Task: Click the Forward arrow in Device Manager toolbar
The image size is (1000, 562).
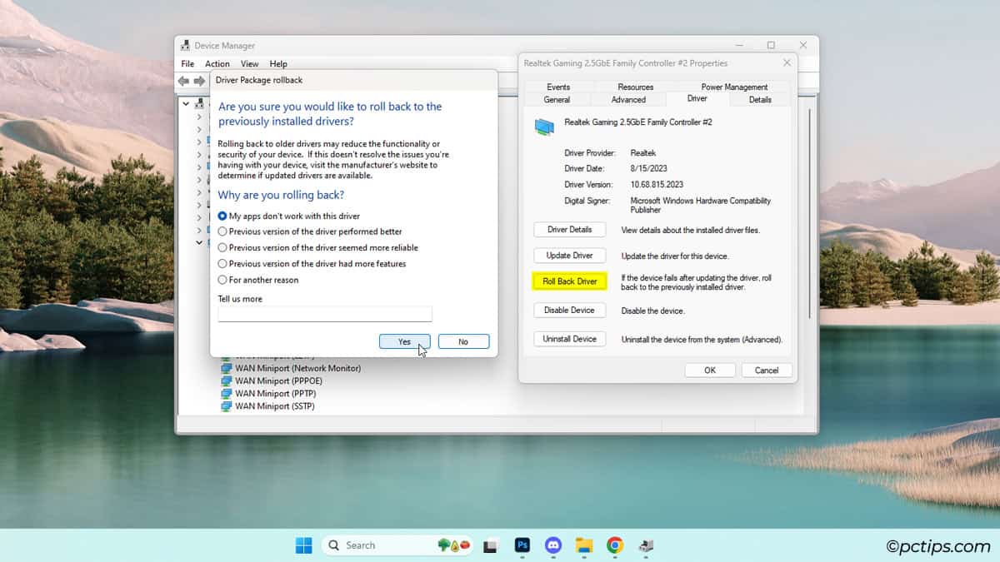Action: click(x=199, y=81)
